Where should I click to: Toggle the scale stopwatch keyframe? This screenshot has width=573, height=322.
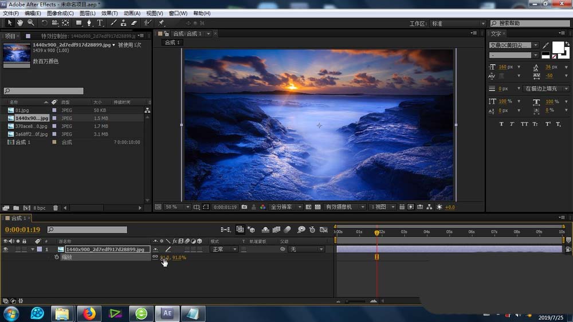pos(57,257)
